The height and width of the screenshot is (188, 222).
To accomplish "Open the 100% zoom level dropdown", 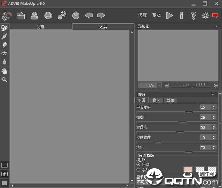I will click(159, 85).
